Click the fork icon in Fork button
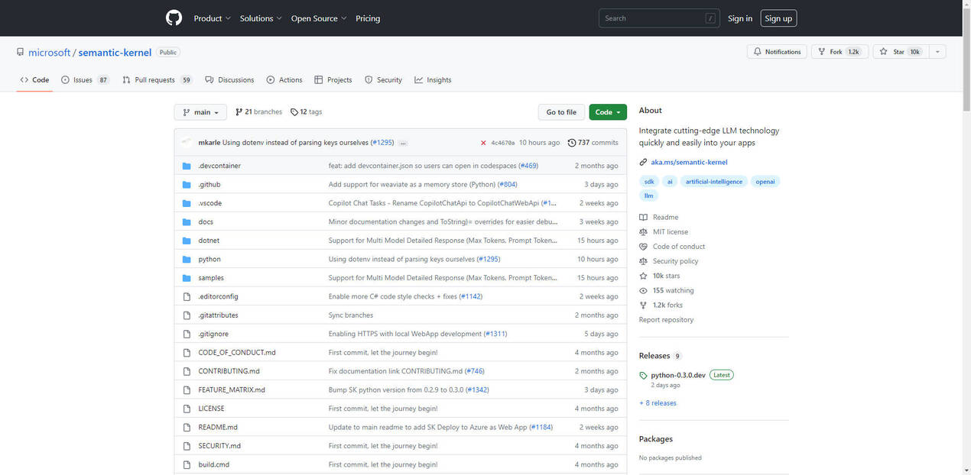Viewport: 971px width, 475px height. pyautogui.click(x=821, y=52)
